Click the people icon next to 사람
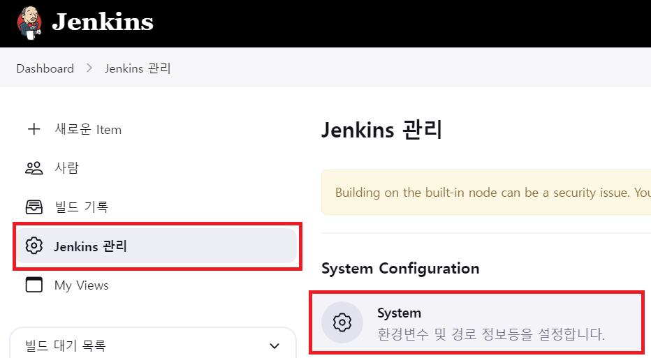 pos(34,168)
